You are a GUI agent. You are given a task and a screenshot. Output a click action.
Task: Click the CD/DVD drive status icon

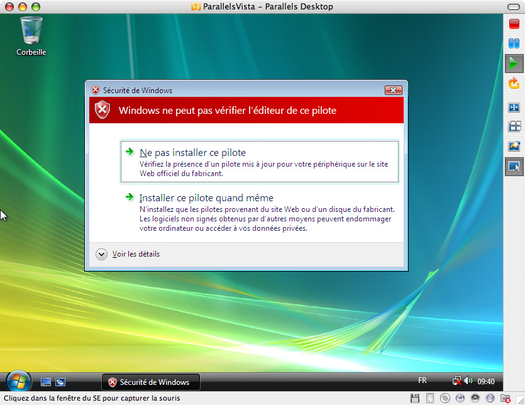(445, 398)
